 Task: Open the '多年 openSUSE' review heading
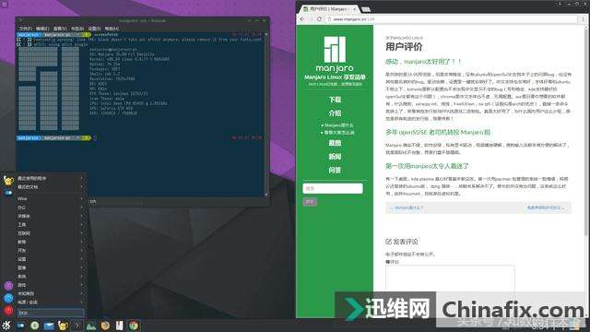(438, 132)
